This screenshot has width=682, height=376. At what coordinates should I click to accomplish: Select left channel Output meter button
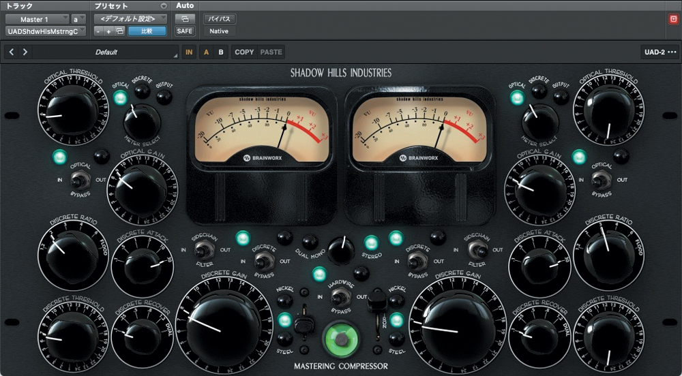(164, 97)
